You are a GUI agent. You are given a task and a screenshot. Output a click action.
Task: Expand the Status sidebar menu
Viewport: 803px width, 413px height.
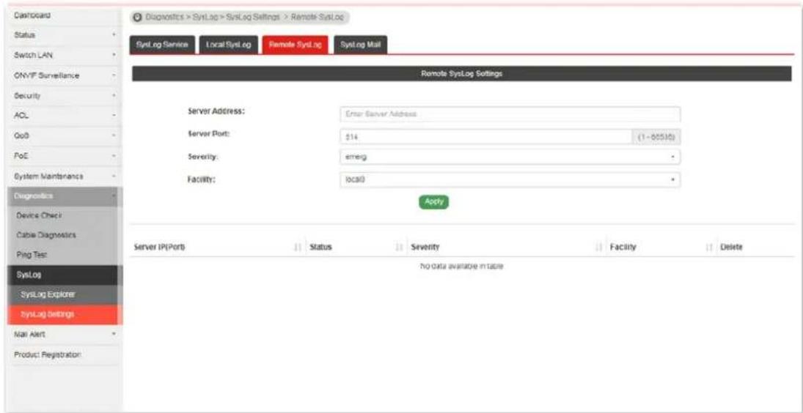tap(64, 36)
